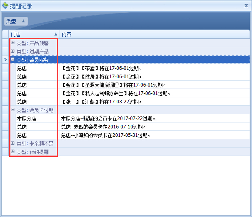Sort by the 门店 column header
This screenshot has height=217, width=252.
[34, 34]
